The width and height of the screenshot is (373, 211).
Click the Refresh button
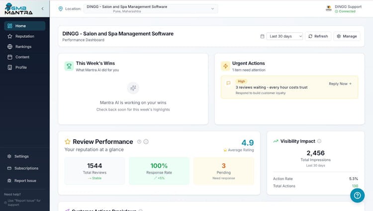[318, 36]
